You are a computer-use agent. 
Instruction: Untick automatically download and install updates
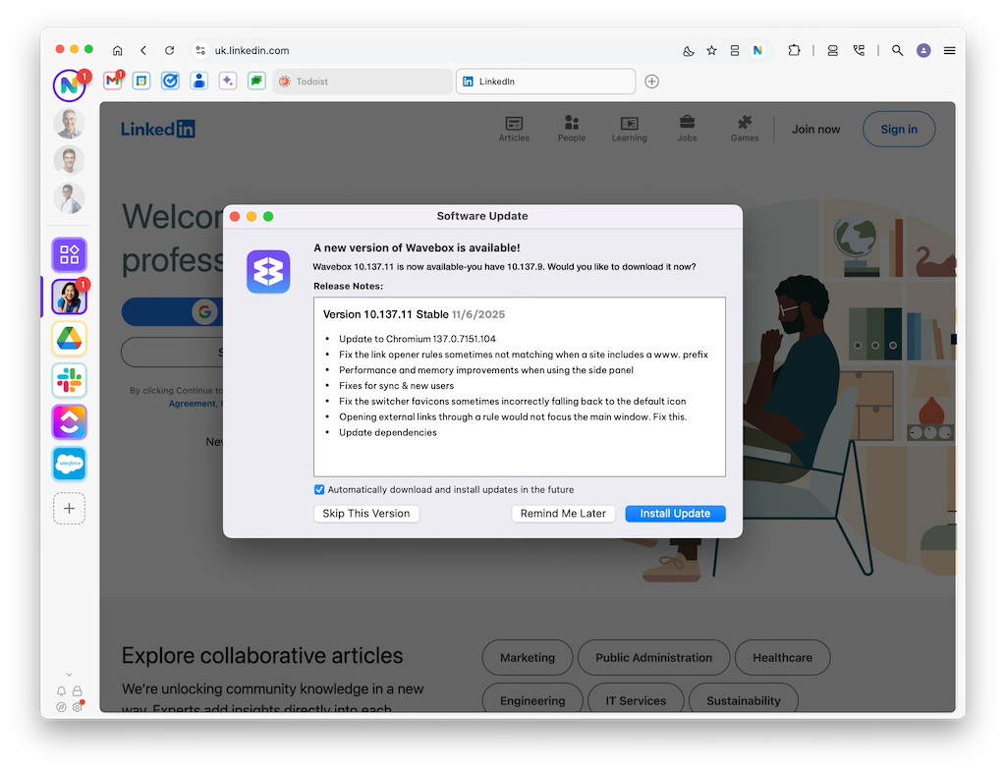click(x=319, y=490)
